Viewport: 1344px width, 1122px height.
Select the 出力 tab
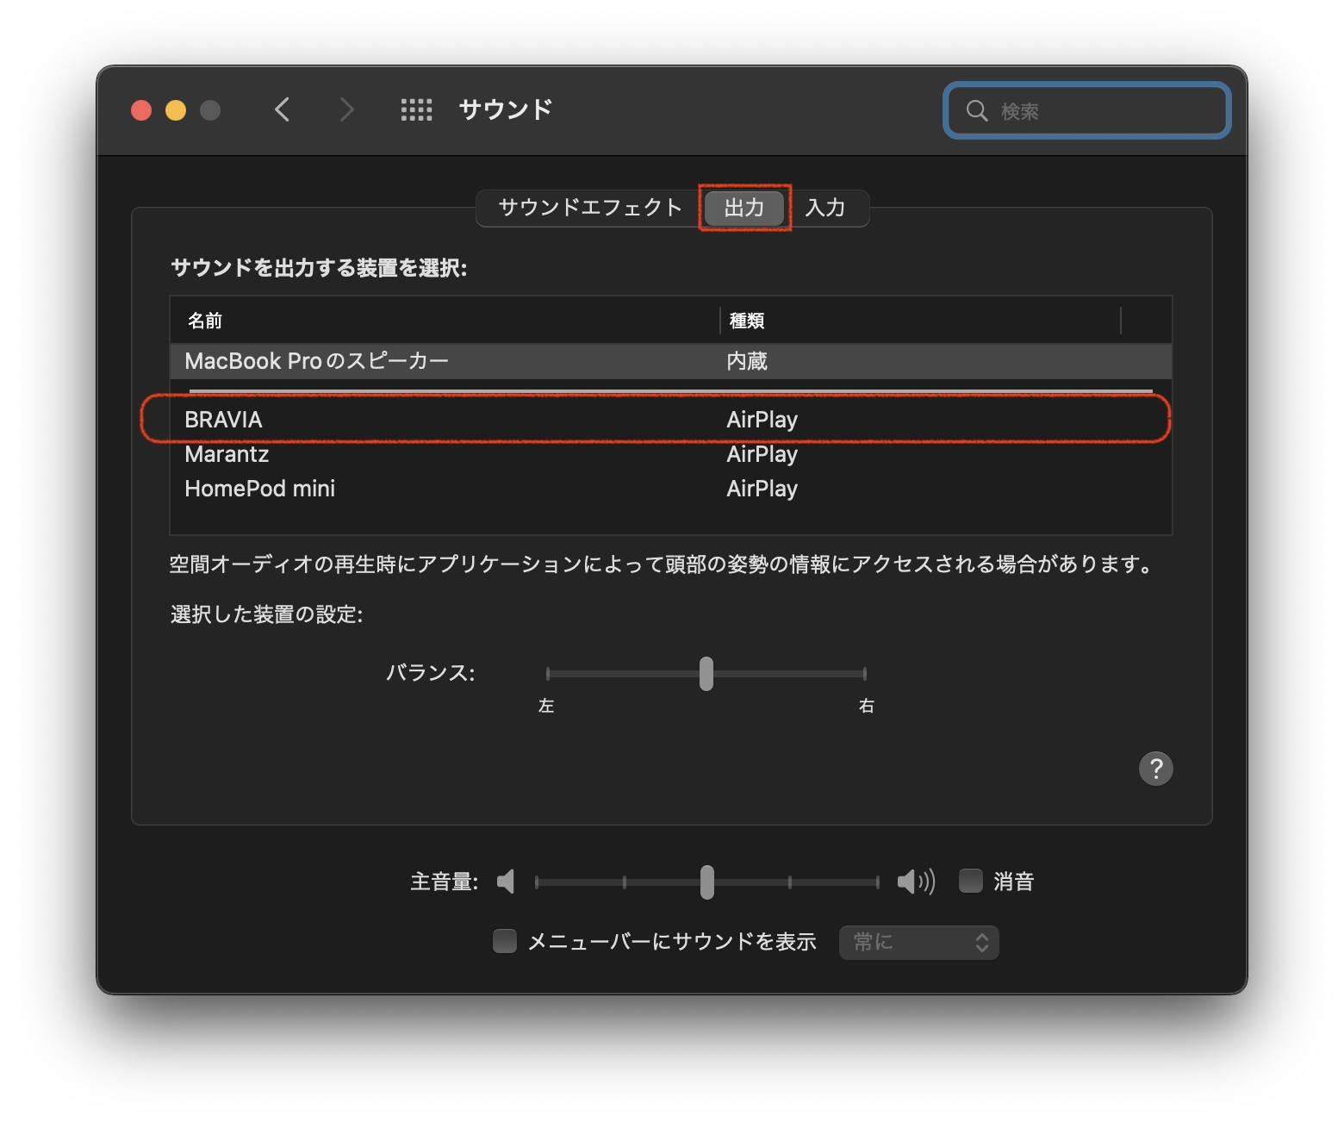(744, 208)
